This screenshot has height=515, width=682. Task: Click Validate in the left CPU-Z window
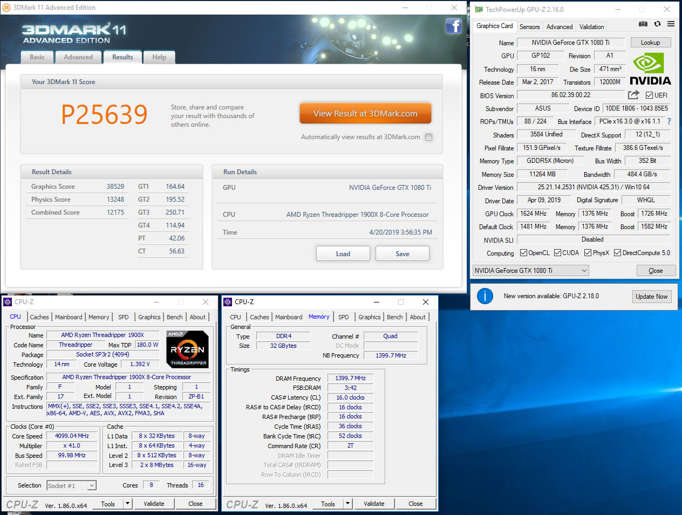154,504
